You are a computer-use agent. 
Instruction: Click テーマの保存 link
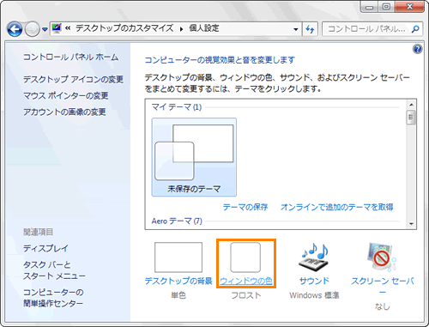245,207
